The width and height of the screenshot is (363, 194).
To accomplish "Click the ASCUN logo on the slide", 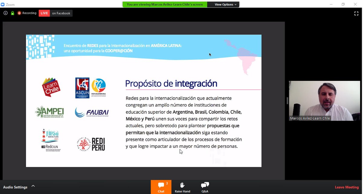I will click(82, 88).
